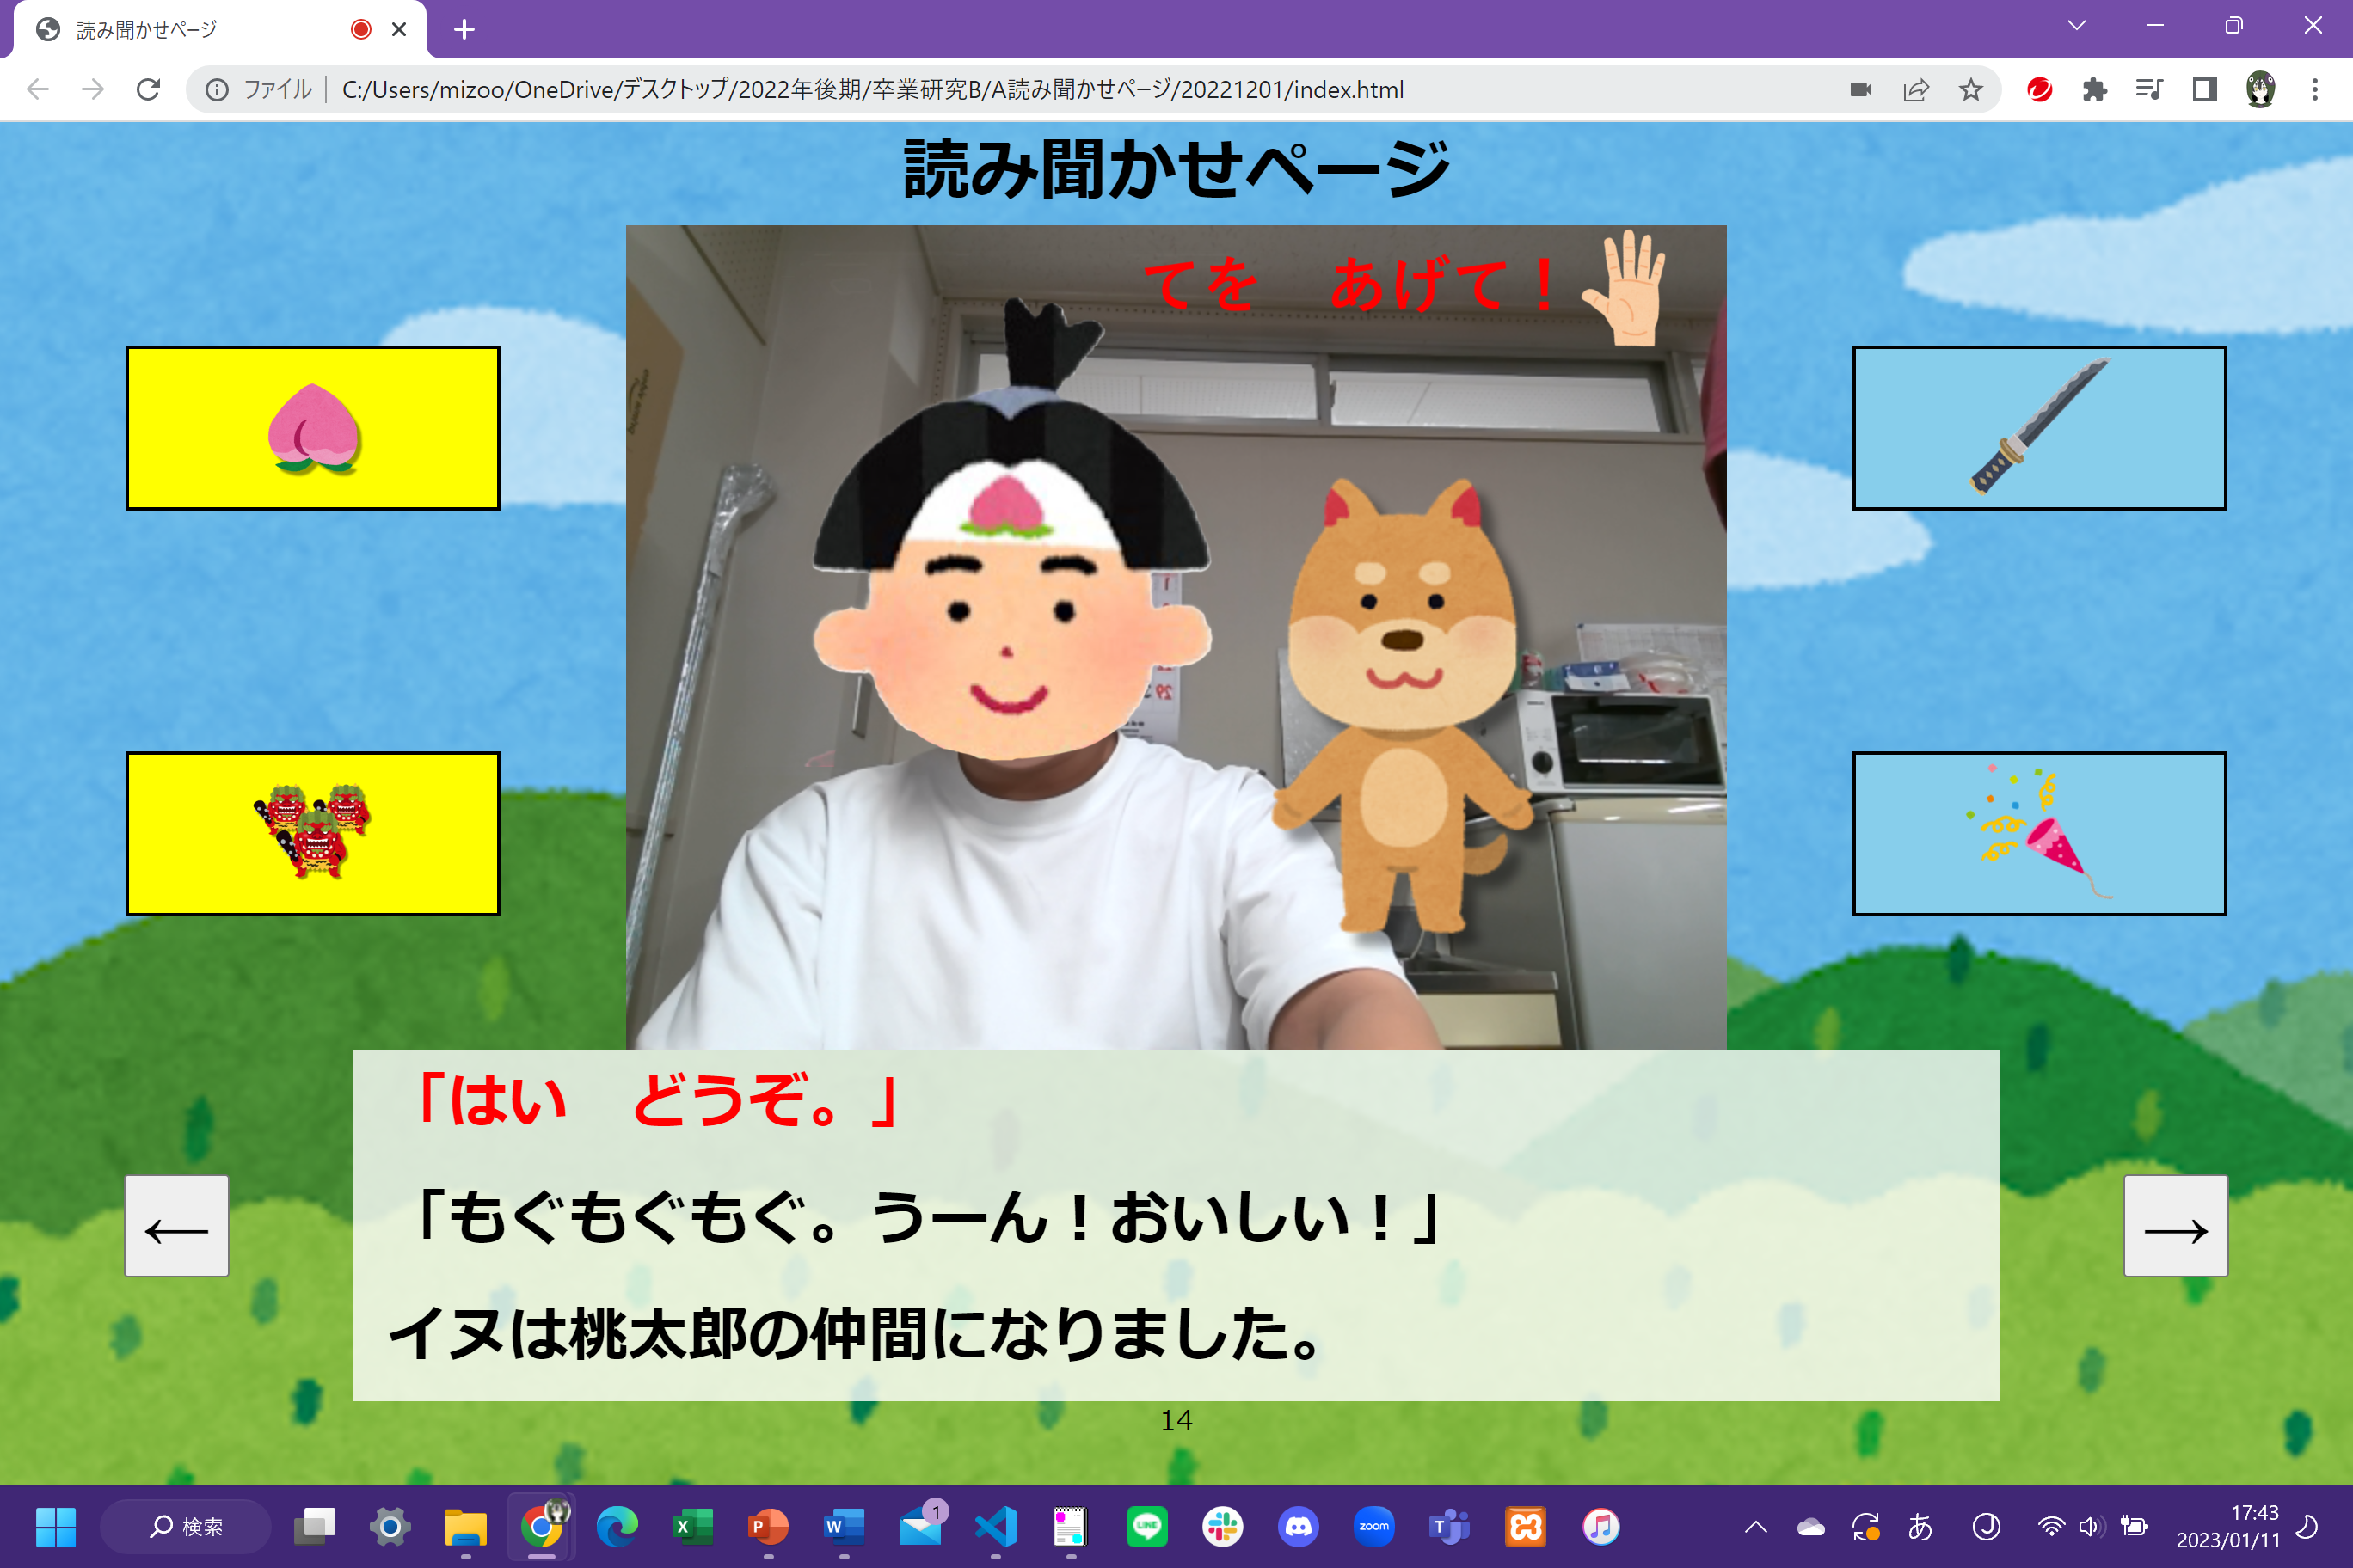
Task: Click browser forward navigation arrow
Action: coord(93,90)
